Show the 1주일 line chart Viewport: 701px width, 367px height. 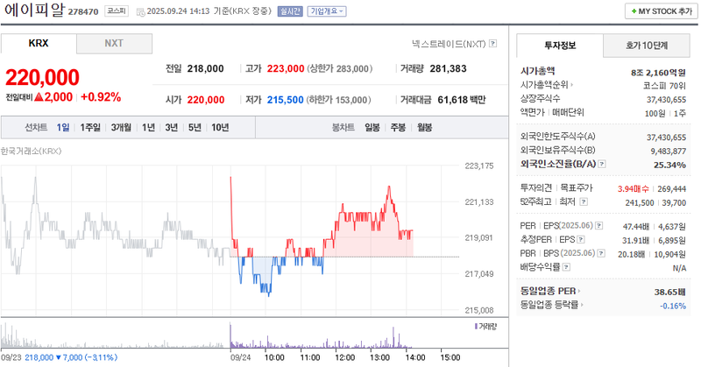[90, 127]
